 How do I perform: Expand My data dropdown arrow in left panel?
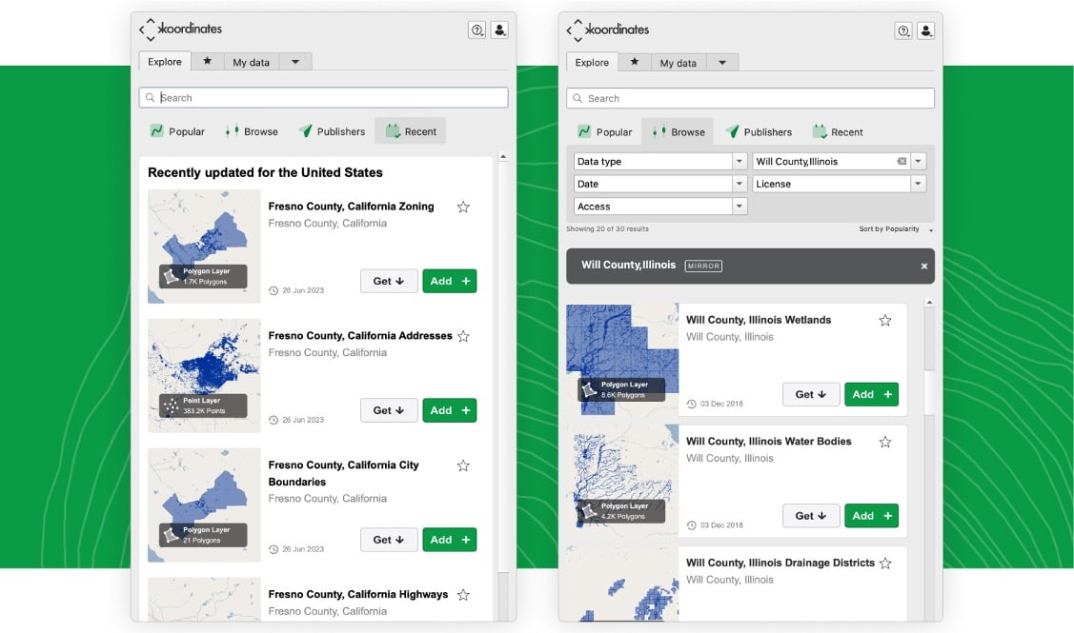pyautogui.click(x=295, y=62)
